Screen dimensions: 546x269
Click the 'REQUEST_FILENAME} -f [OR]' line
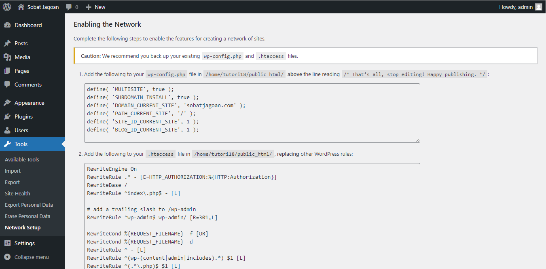click(x=148, y=233)
